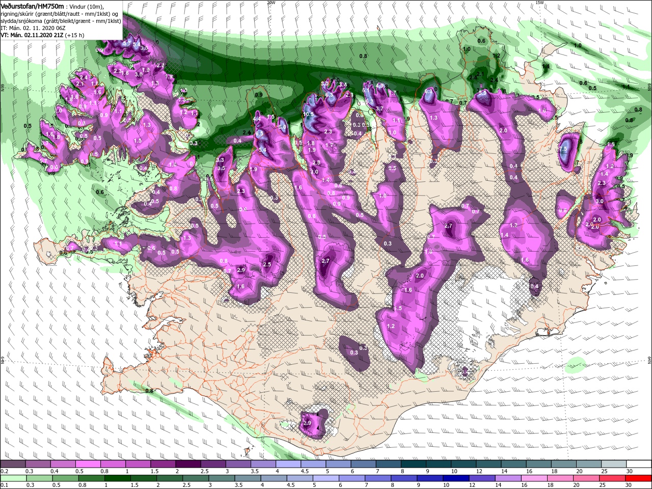Click the 15W longitude label

click(x=540, y=3)
